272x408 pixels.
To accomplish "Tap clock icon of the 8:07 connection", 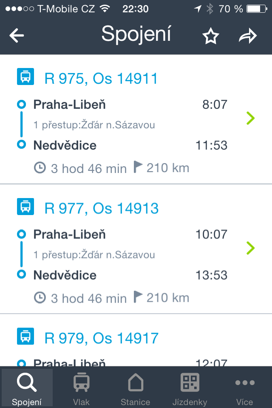I will 40,168.
